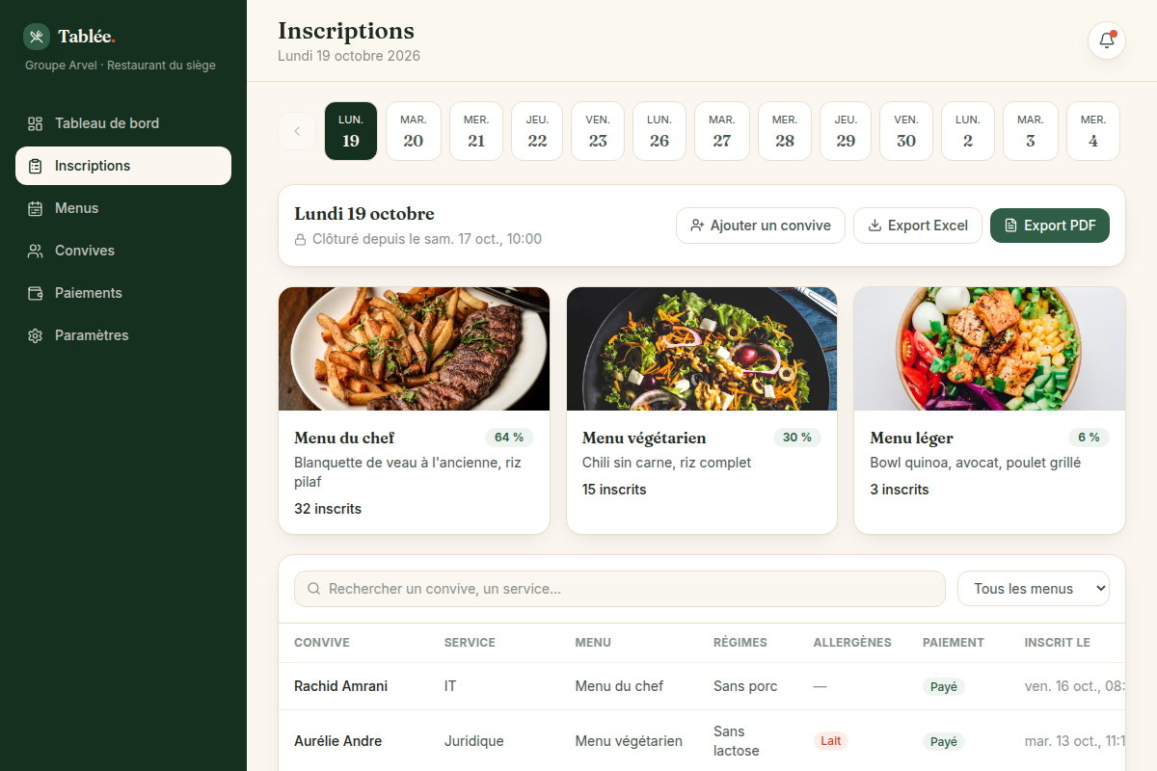
Task: Click the download icon in Export Excel
Action: pyautogui.click(x=874, y=226)
